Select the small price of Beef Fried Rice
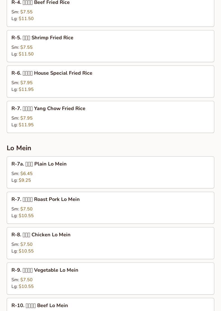 click(x=26, y=12)
